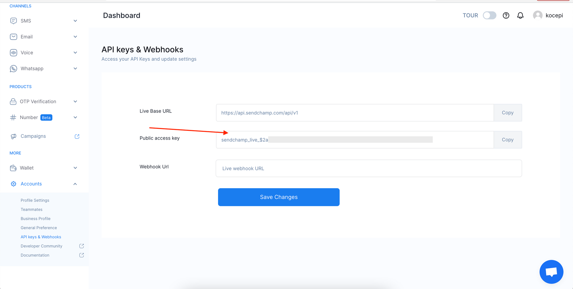Viewport: 573px width, 289px height.
Task: Select the SMS channel icon
Action: pyautogui.click(x=13, y=21)
